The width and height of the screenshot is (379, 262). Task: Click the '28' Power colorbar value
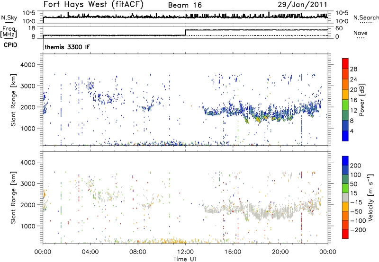pyautogui.click(x=353, y=69)
